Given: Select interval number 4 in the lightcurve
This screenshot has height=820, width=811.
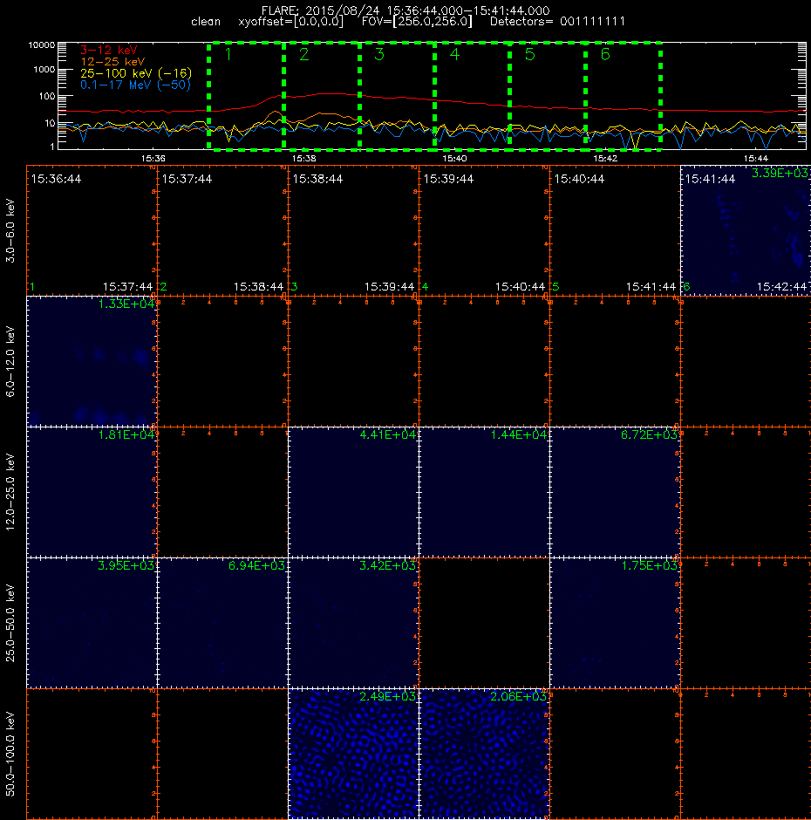Looking at the screenshot, I should tap(454, 54).
